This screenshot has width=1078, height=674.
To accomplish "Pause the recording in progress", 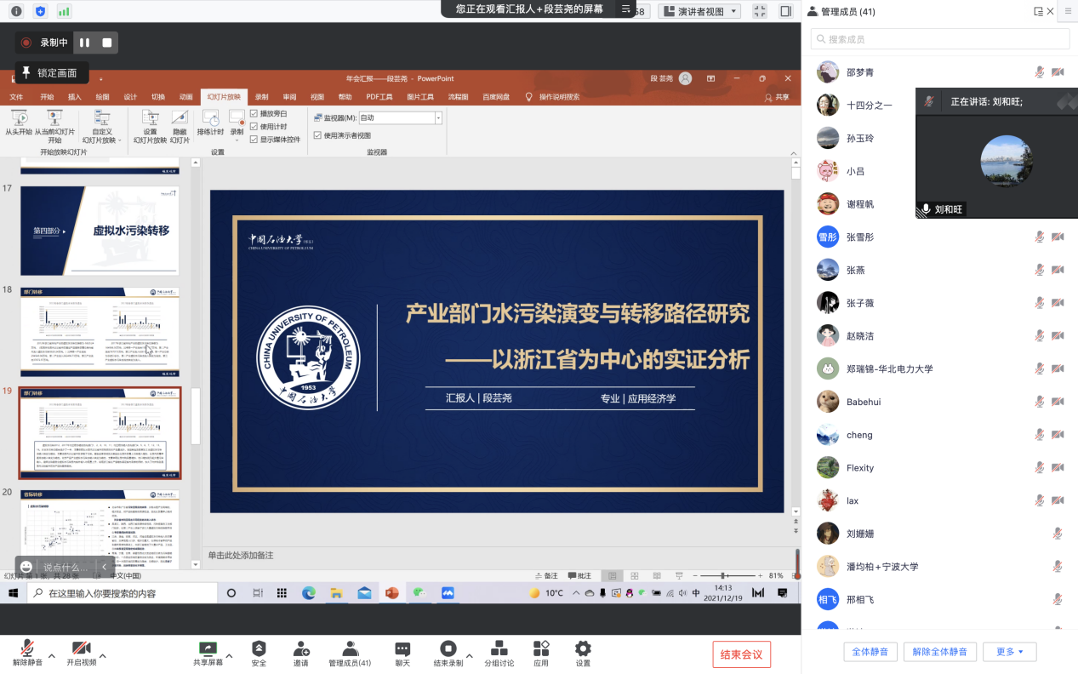I will (x=84, y=43).
